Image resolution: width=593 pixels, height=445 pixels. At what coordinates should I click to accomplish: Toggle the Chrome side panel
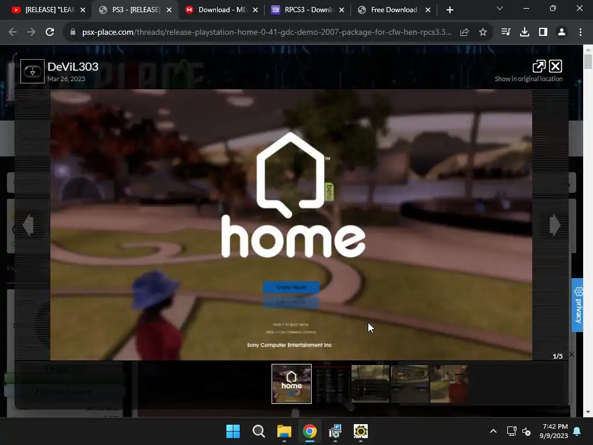coord(543,32)
